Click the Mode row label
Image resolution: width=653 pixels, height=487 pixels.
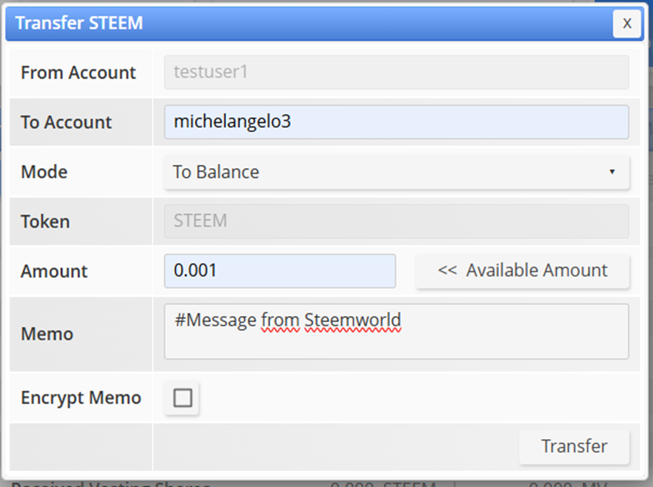click(x=44, y=172)
